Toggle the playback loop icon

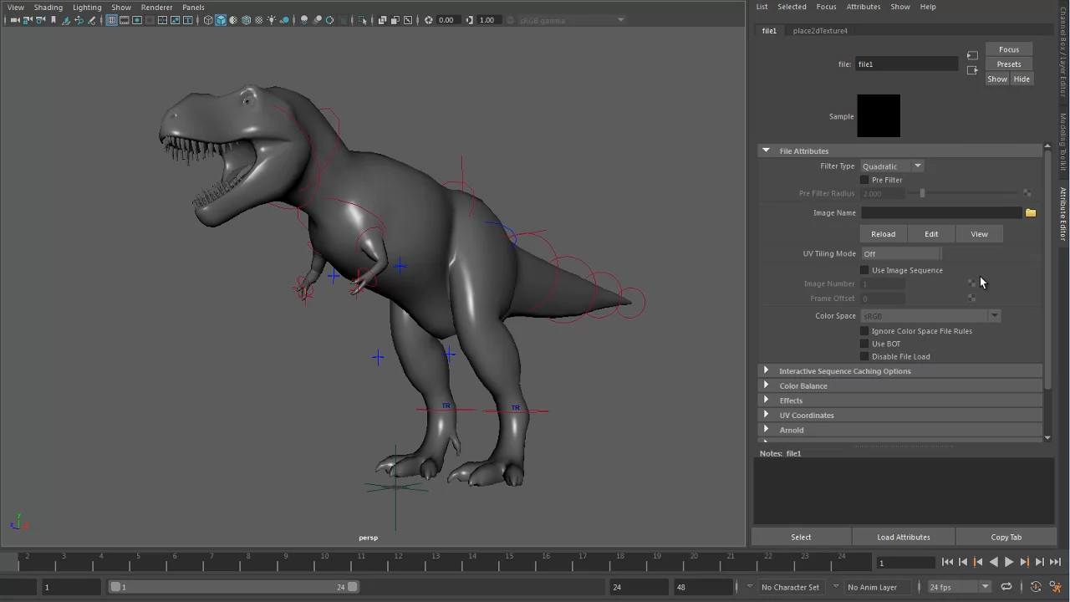pyautogui.click(x=1006, y=587)
